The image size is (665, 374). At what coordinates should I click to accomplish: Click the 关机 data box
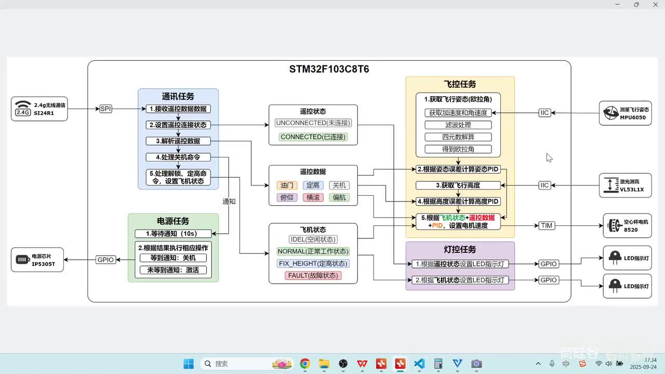[339, 185]
